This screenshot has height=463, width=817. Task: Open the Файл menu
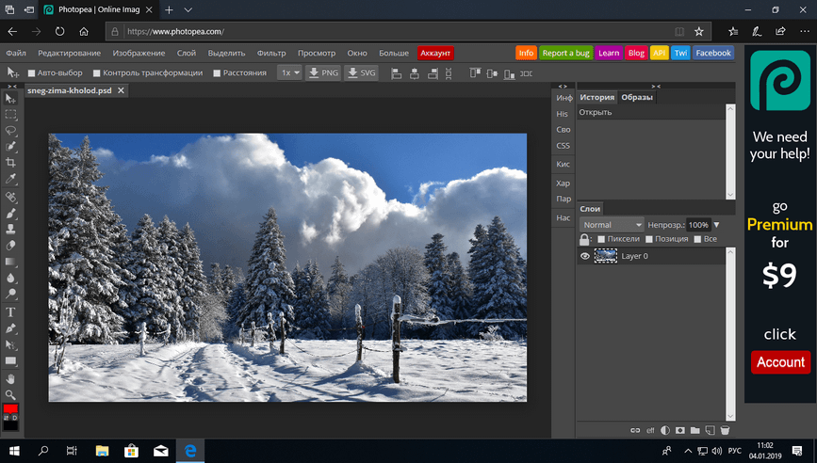[x=16, y=53]
